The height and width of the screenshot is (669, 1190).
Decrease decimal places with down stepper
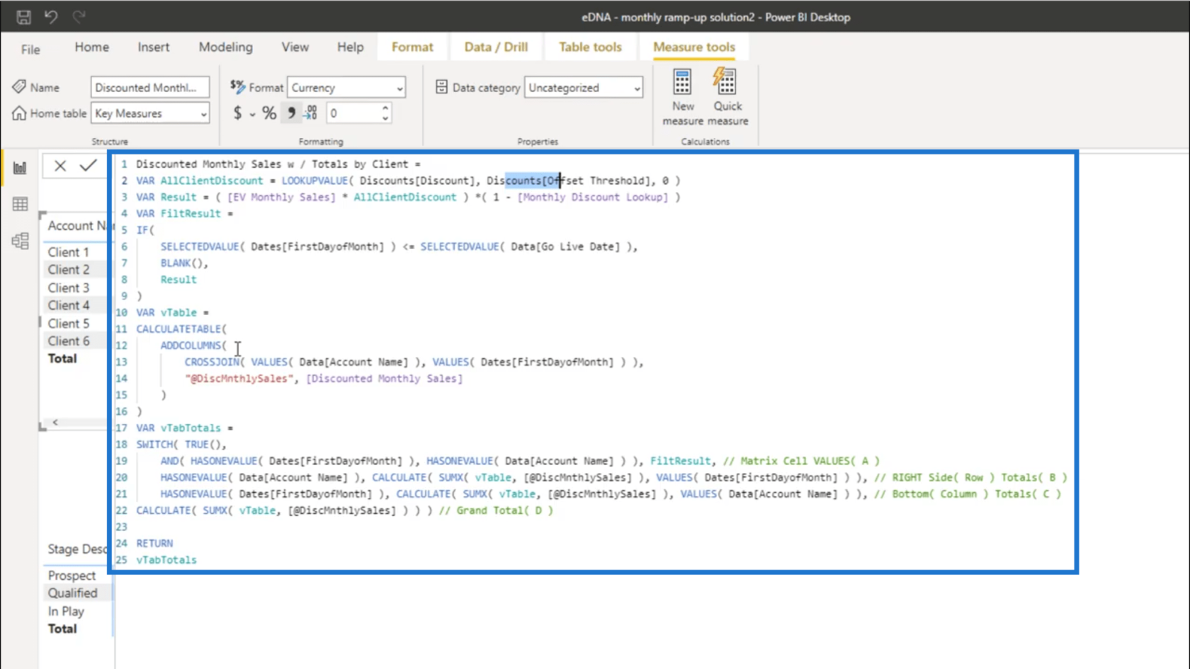click(385, 118)
